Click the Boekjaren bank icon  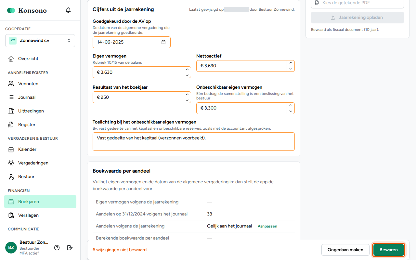point(11,201)
